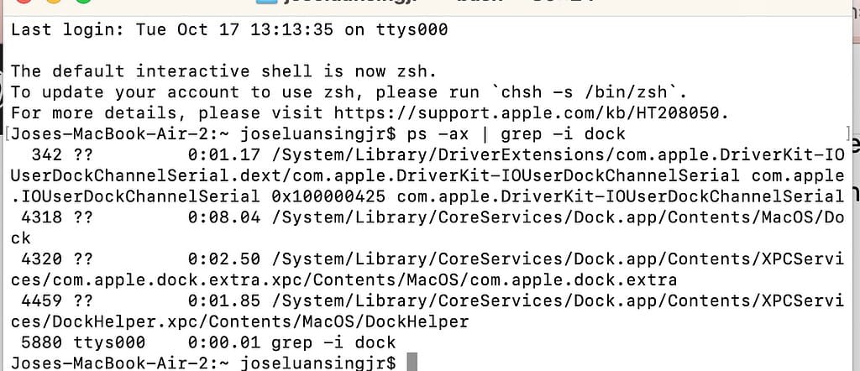
Task: Click the cursor block at the final prompt
Action: pyautogui.click(x=411, y=363)
